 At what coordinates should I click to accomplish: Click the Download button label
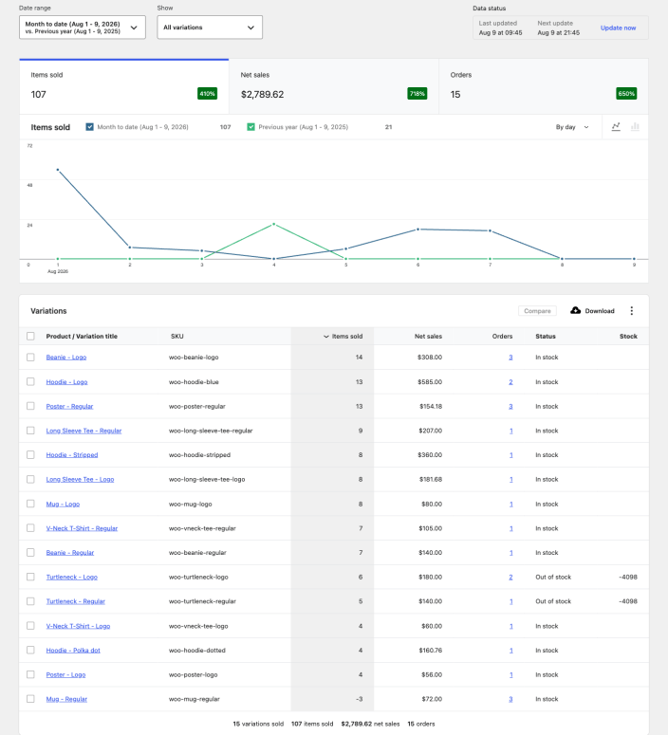click(600, 311)
